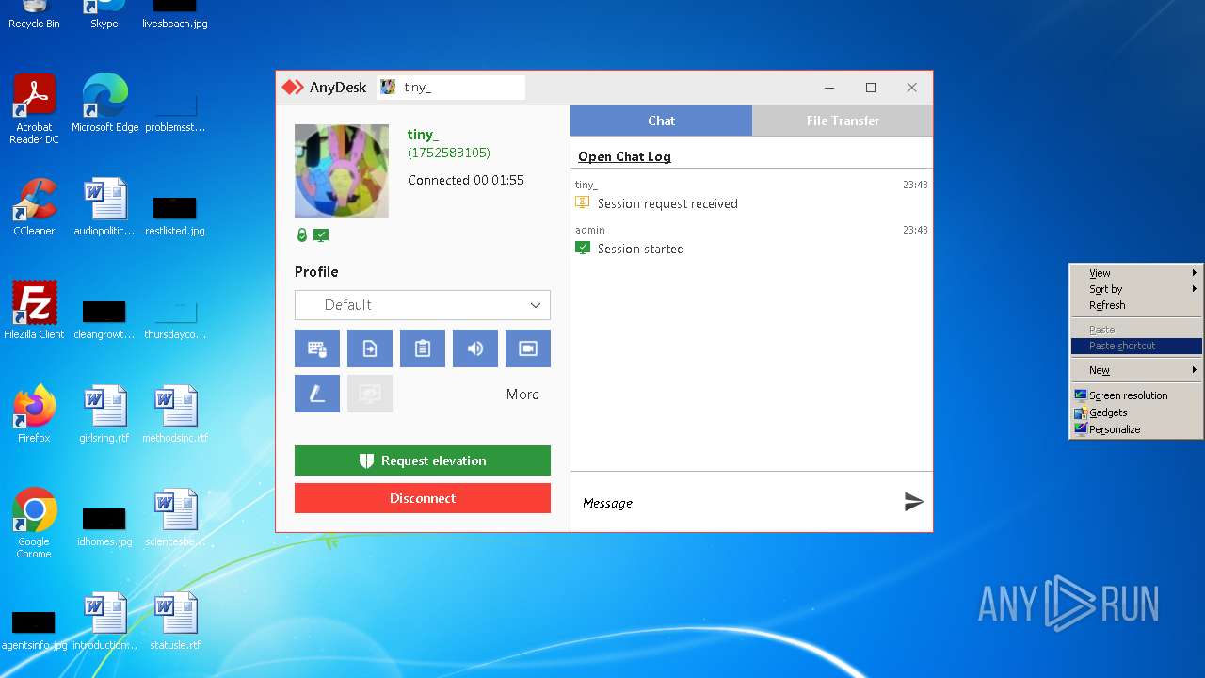
Task: Select the ID text 1752583105
Action: (x=449, y=153)
